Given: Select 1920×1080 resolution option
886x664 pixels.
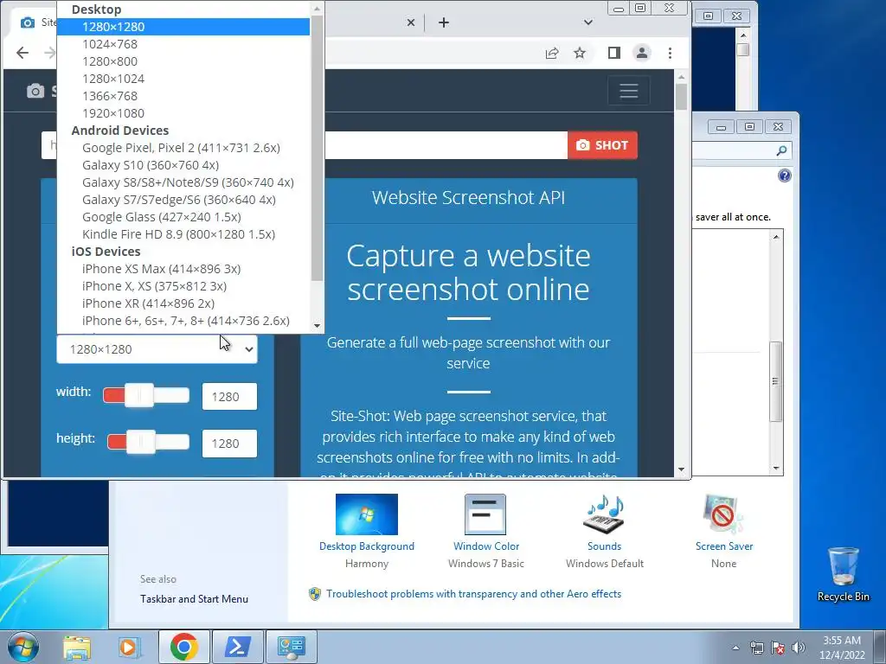Looking at the screenshot, I should [x=183, y=113].
